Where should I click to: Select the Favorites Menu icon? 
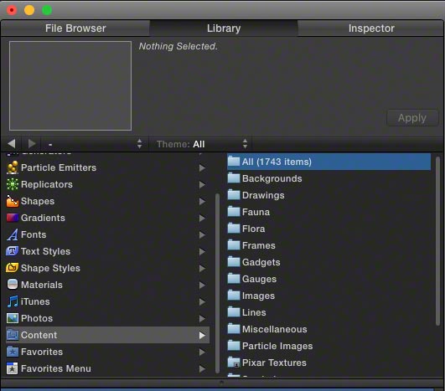pos(13,368)
